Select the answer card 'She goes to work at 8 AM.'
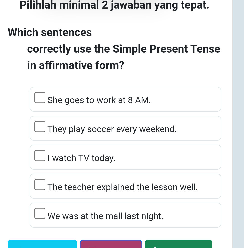Screen dimensions: 244x248 coord(125,99)
